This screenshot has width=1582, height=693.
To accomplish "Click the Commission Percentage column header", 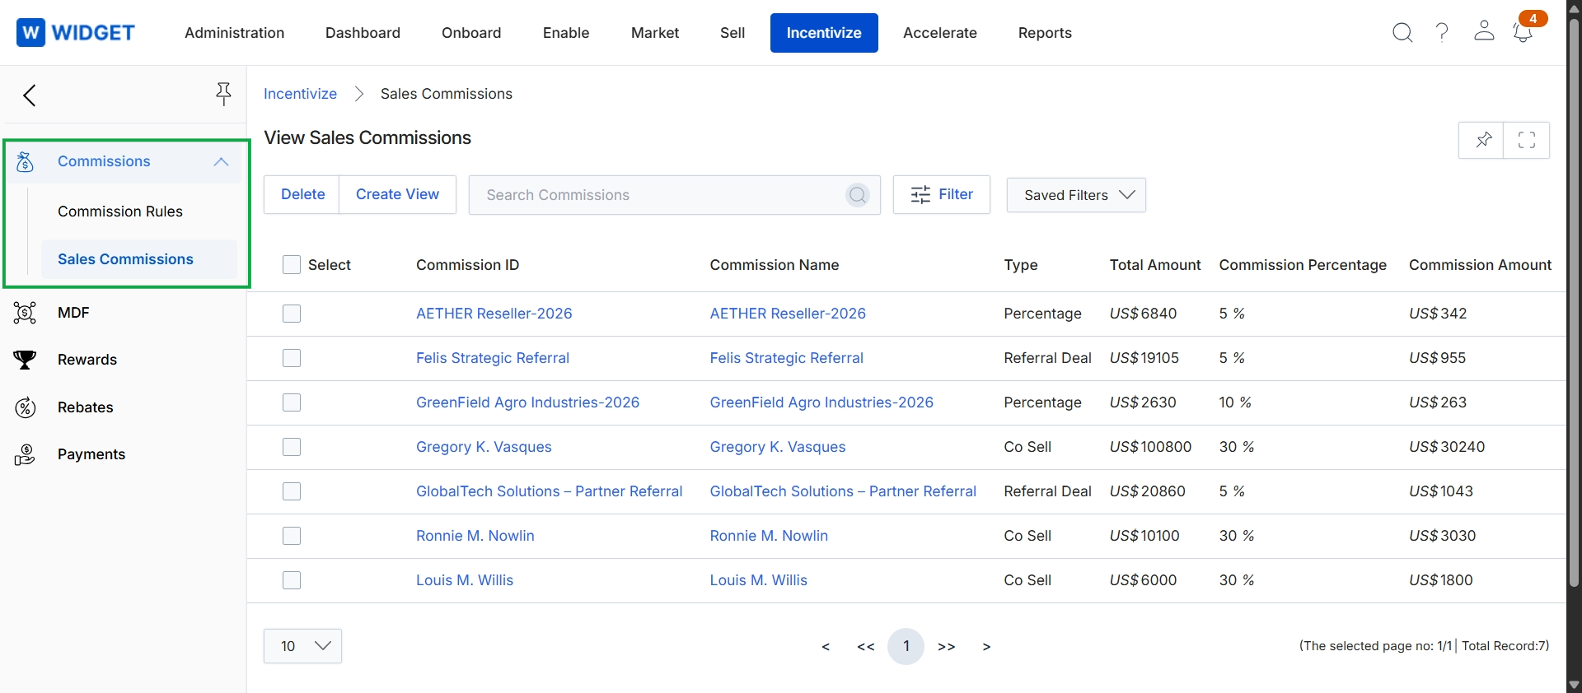I will 1303,265.
